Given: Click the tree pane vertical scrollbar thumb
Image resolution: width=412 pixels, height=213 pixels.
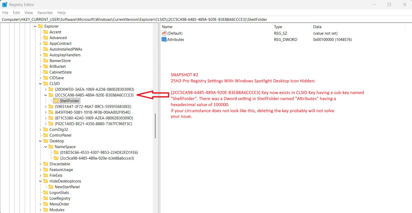Looking at the screenshot, I should [155, 126].
